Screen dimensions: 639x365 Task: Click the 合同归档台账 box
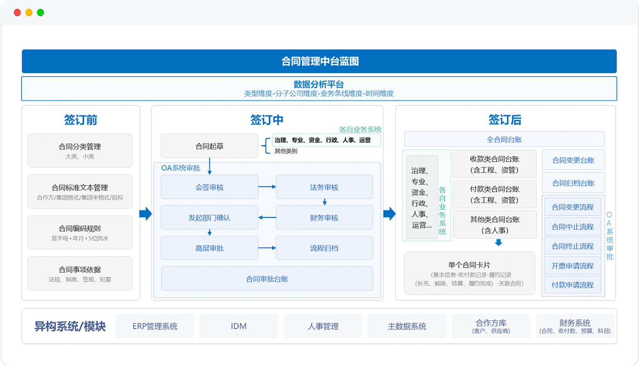point(573,182)
